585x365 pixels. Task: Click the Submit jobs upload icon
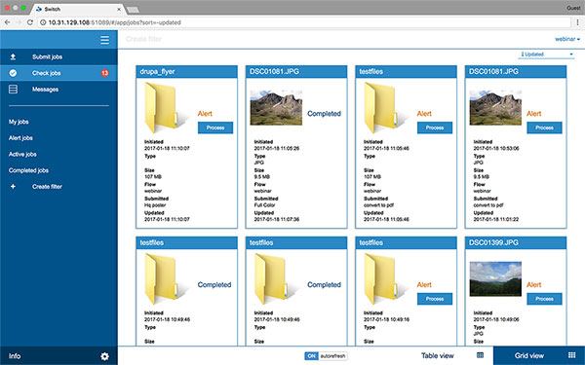coord(13,56)
